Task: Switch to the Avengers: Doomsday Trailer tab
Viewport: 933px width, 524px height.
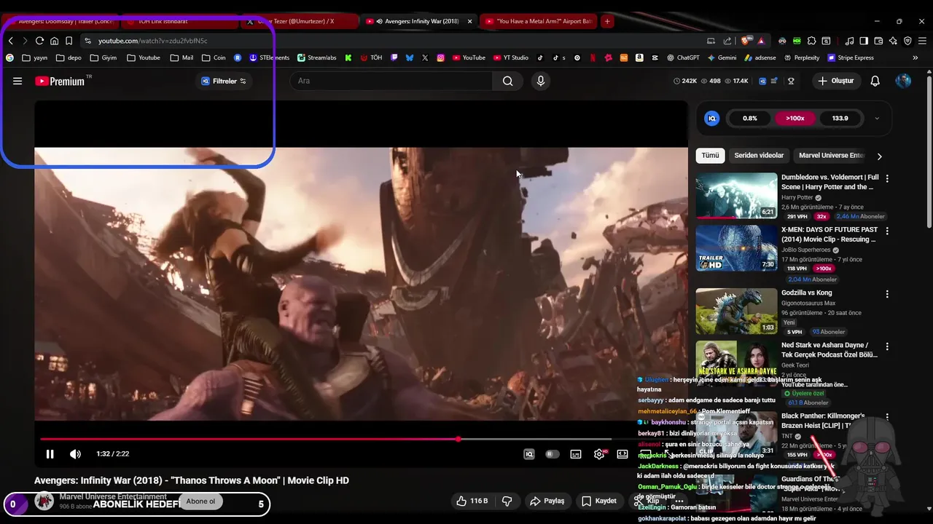Action: (x=64, y=21)
